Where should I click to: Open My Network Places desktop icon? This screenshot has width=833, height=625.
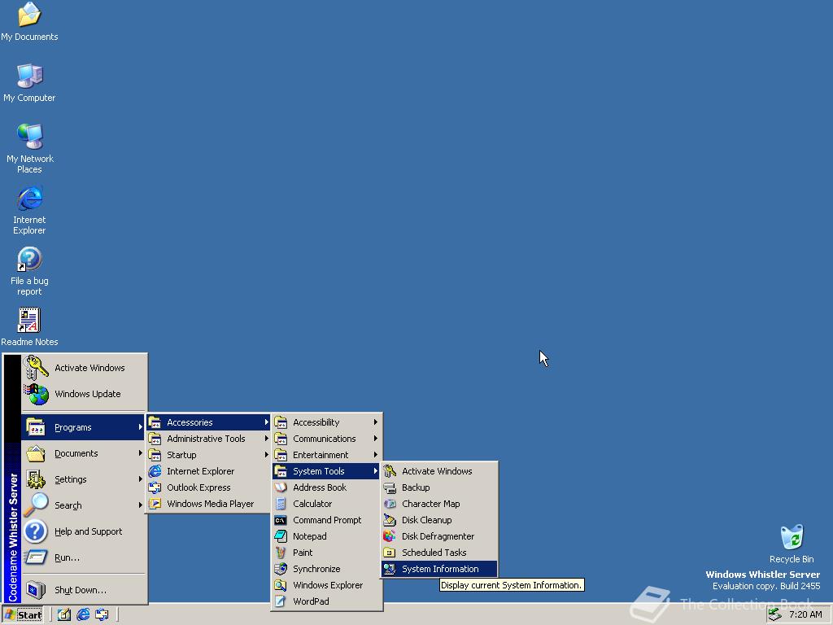coord(29,148)
